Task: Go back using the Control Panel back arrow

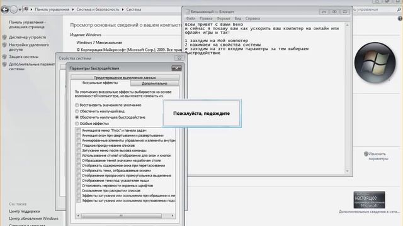Action: (5, 10)
